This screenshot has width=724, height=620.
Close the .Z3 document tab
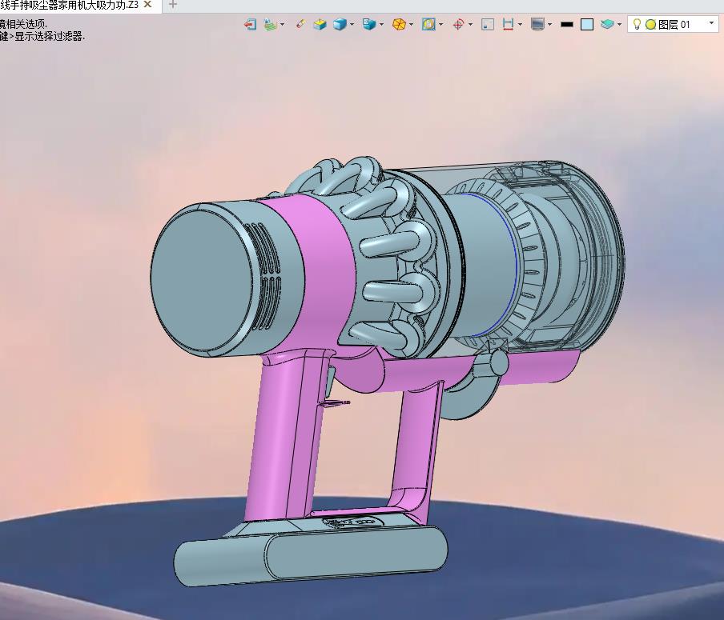(147, 5)
